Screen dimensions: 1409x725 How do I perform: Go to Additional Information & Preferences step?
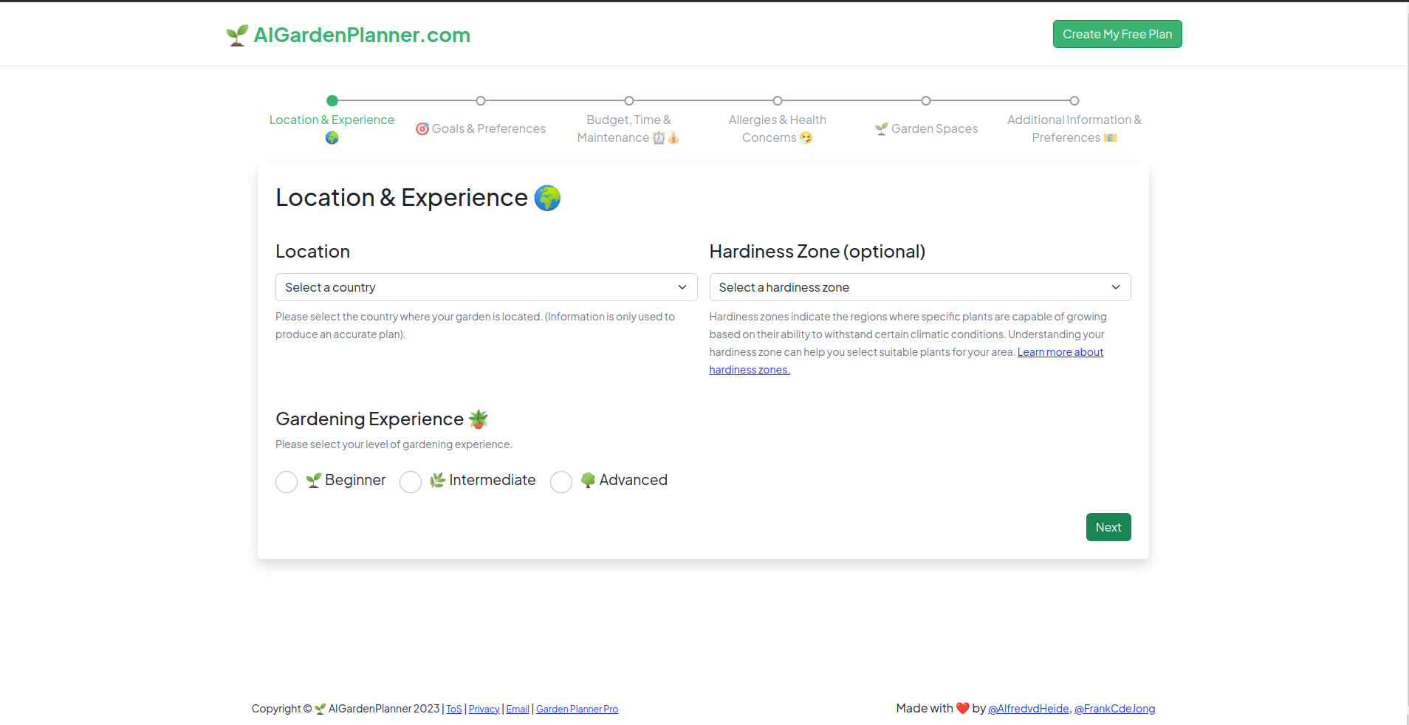(x=1074, y=128)
